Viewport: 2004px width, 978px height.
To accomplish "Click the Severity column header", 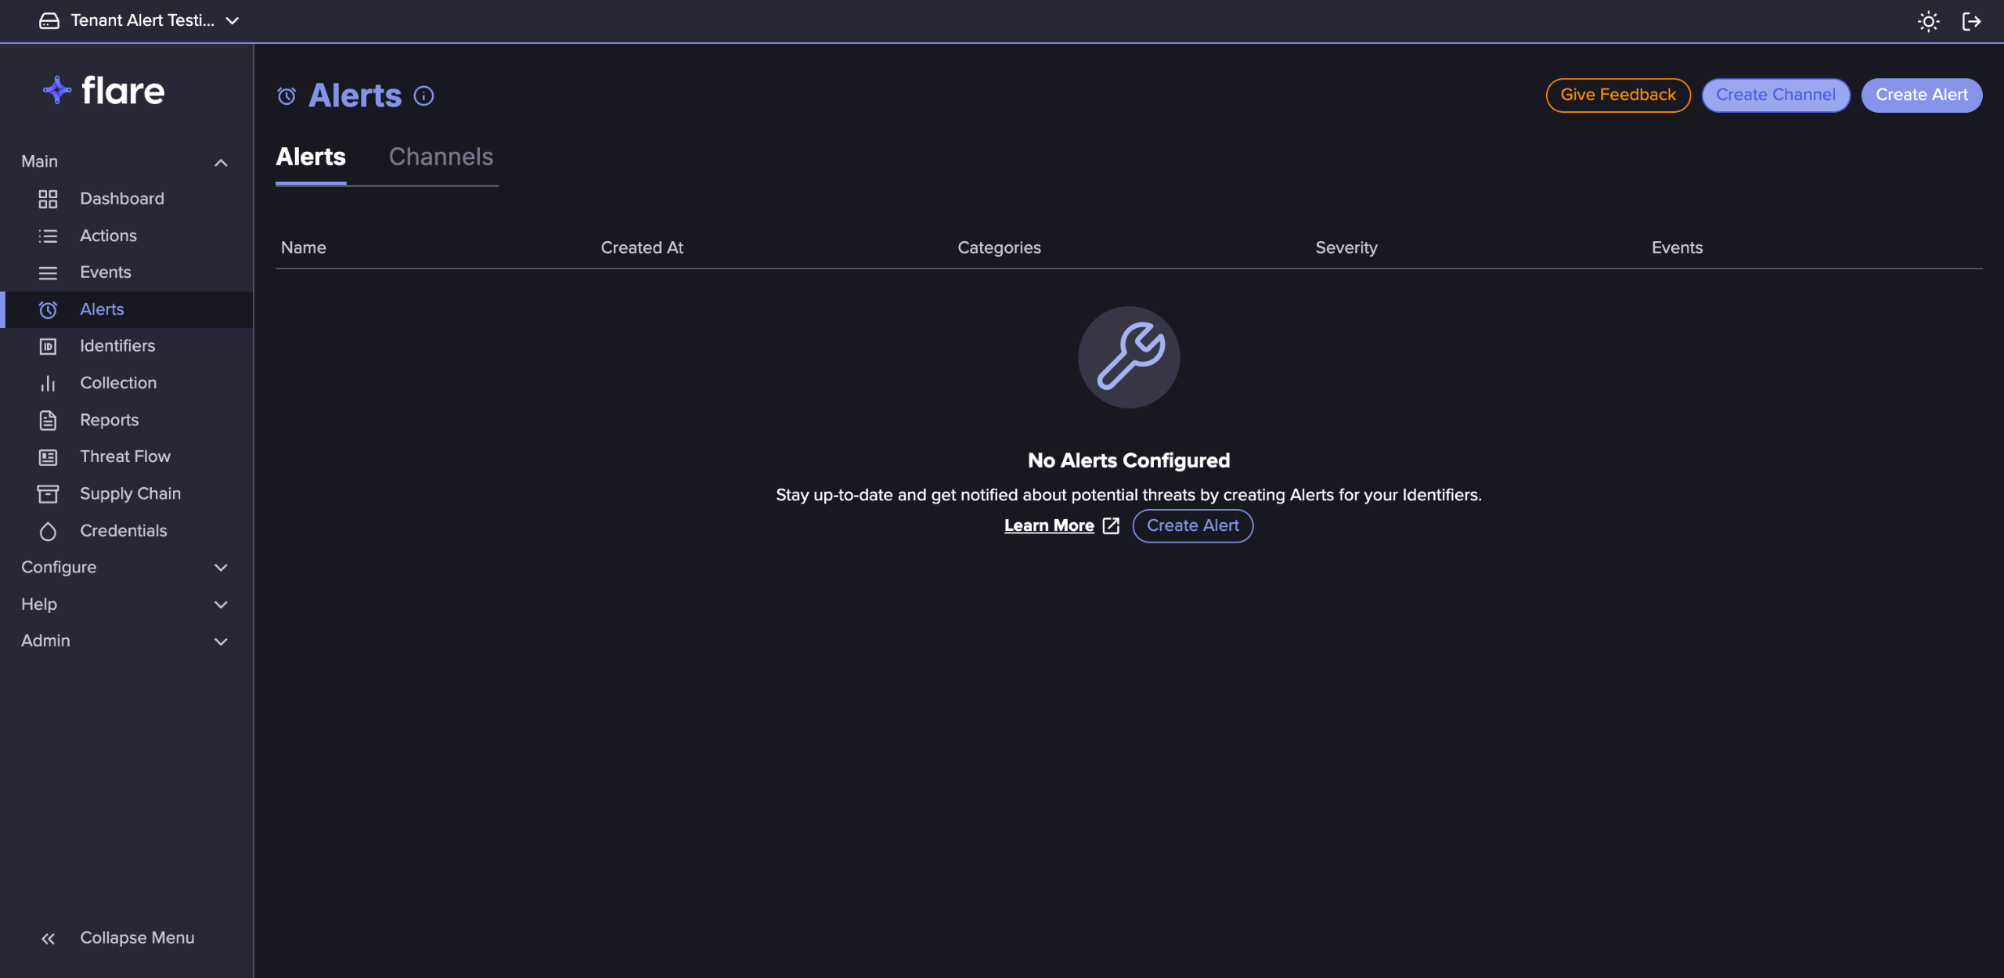I will (1346, 247).
